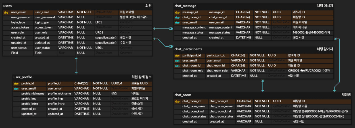
Task: Click 'sequelize.date()' in users created_at row
Action: 106,38
